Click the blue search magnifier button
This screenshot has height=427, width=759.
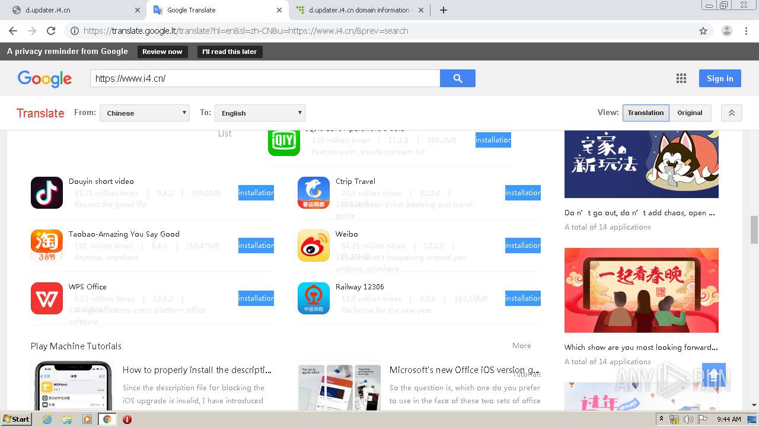[458, 78]
